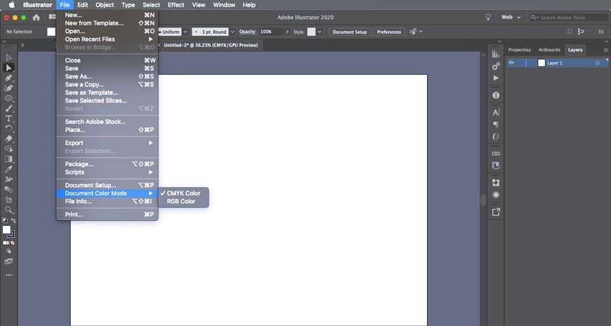The height and width of the screenshot is (326, 611).
Task: Open the Style dropdown arrow
Action: point(320,32)
